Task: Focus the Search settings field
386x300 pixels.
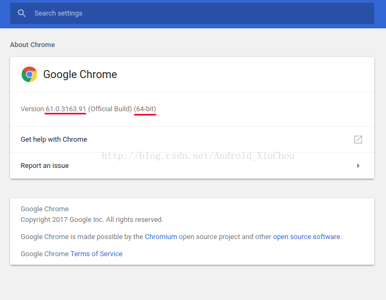Action: 192,13
